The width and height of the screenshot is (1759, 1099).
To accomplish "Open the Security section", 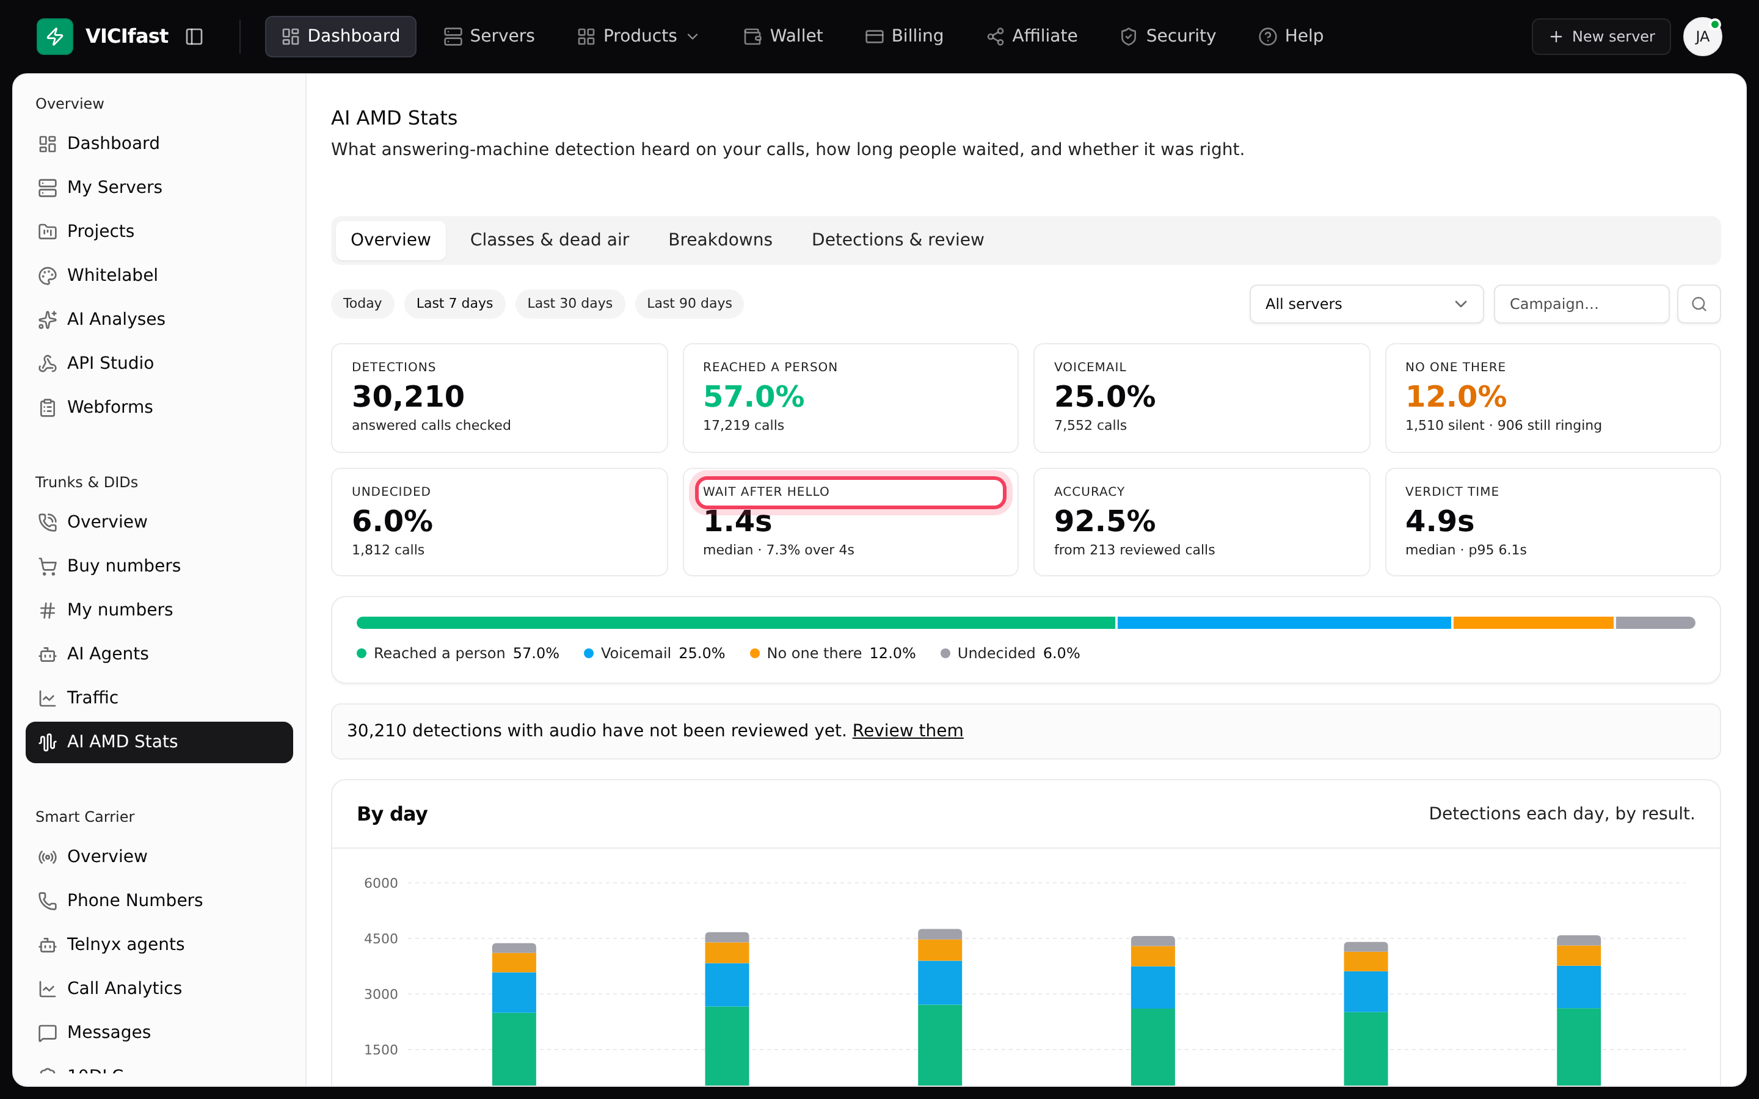I will click(x=1168, y=37).
